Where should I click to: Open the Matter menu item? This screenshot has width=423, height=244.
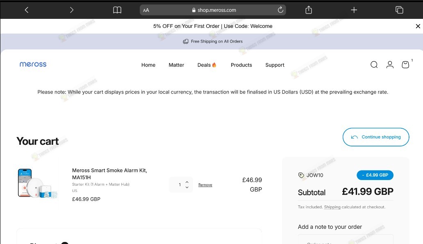pyautogui.click(x=176, y=65)
